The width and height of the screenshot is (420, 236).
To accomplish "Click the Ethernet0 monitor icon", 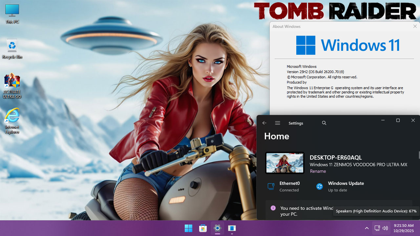I will pos(271,187).
